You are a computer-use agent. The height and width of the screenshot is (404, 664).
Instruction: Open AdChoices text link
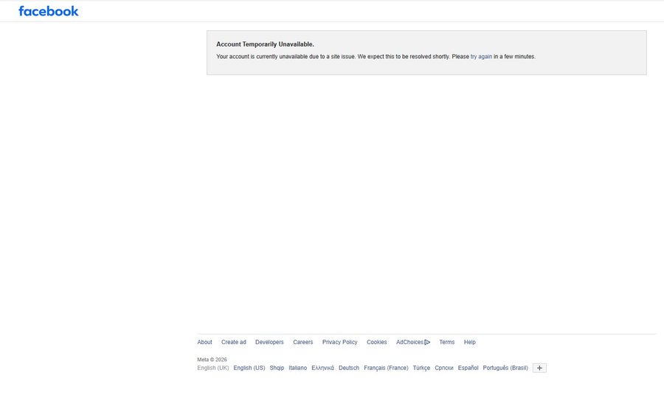[x=409, y=342]
